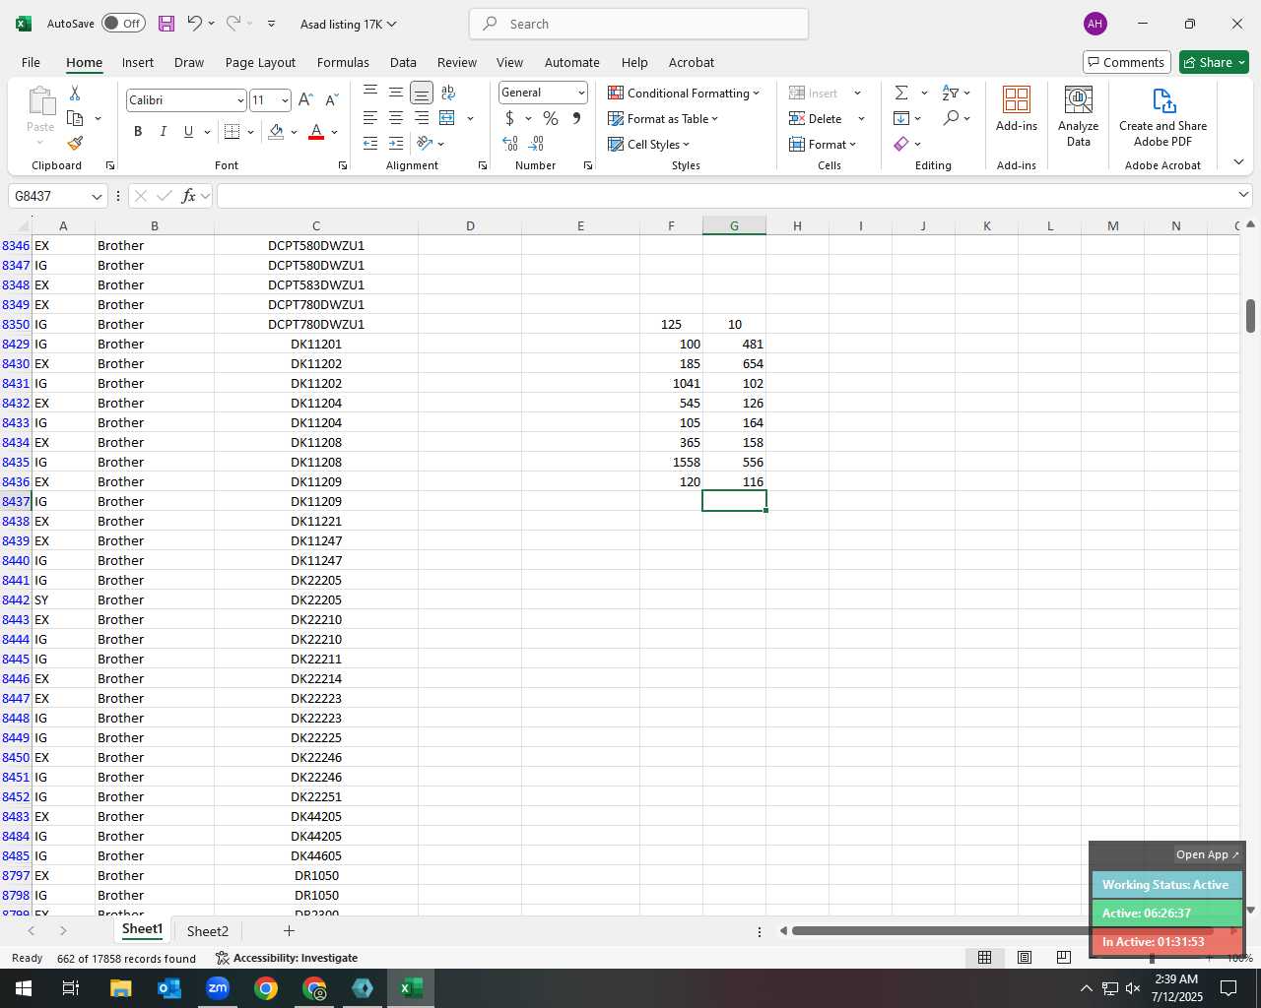
Task: Click Decrease Font Size icon
Action: pyautogui.click(x=331, y=100)
